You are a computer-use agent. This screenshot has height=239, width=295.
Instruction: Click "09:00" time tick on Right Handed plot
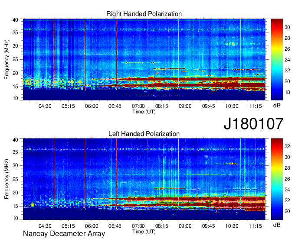185,106
